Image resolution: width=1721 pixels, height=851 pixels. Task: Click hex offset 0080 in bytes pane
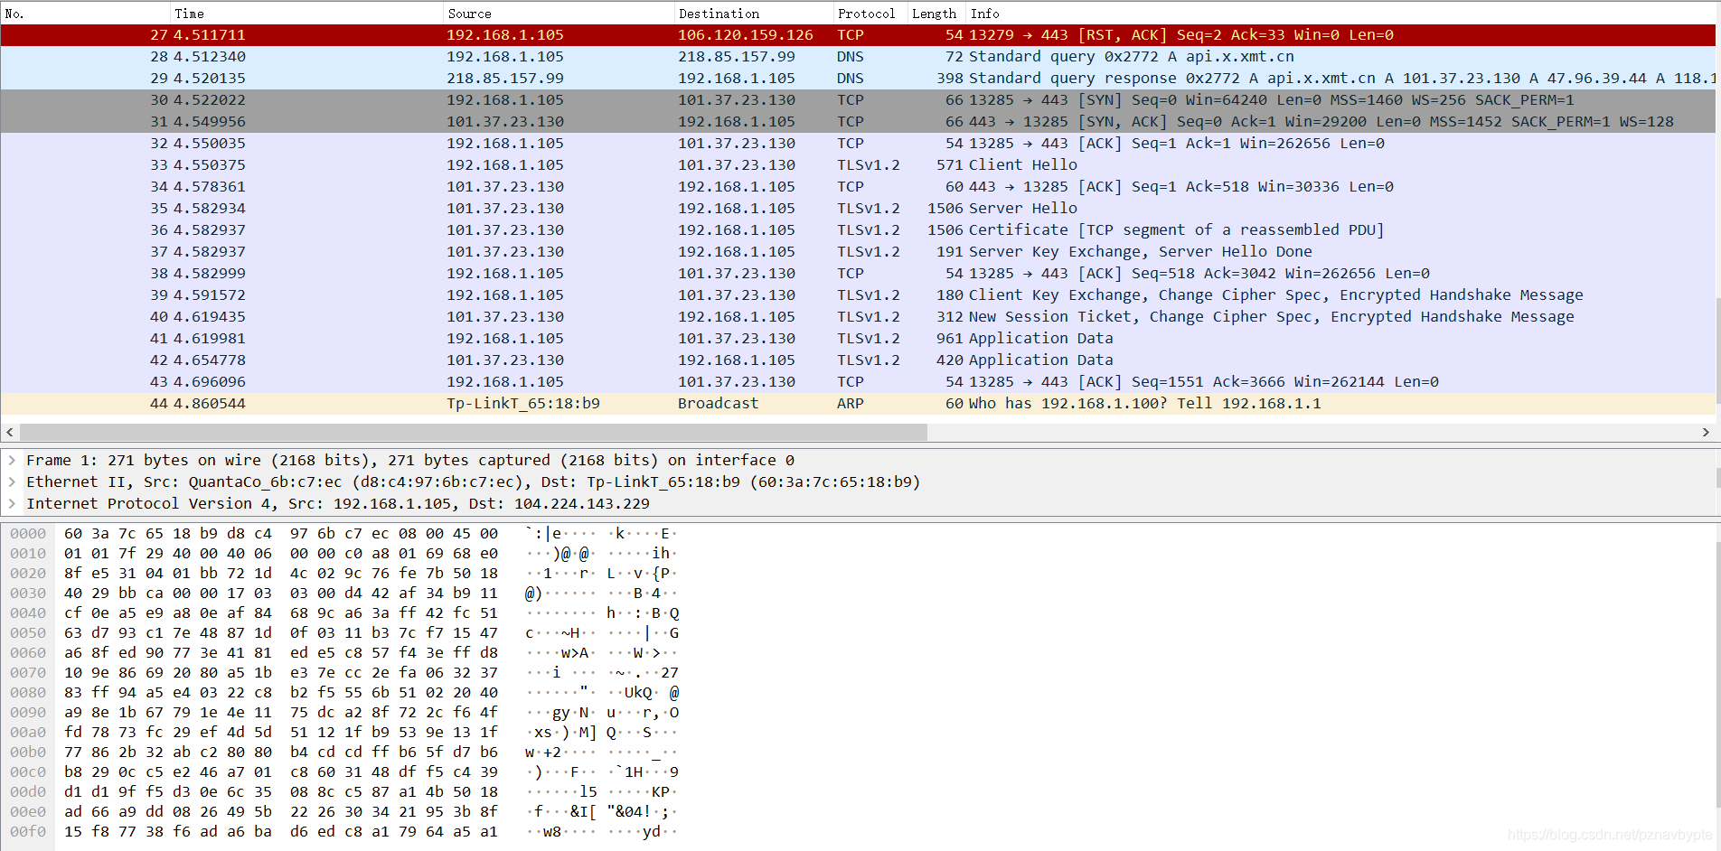[x=28, y=693]
